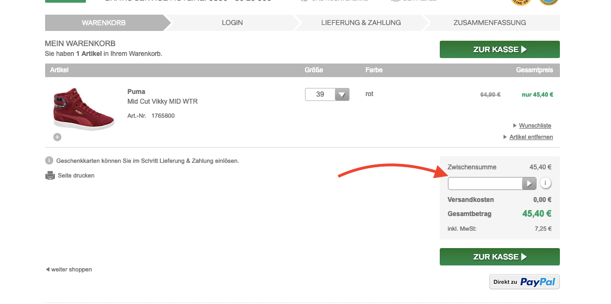This screenshot has height=304, width=611.
Task: Open the size 39 dropdown
Action: click(327, 94)
